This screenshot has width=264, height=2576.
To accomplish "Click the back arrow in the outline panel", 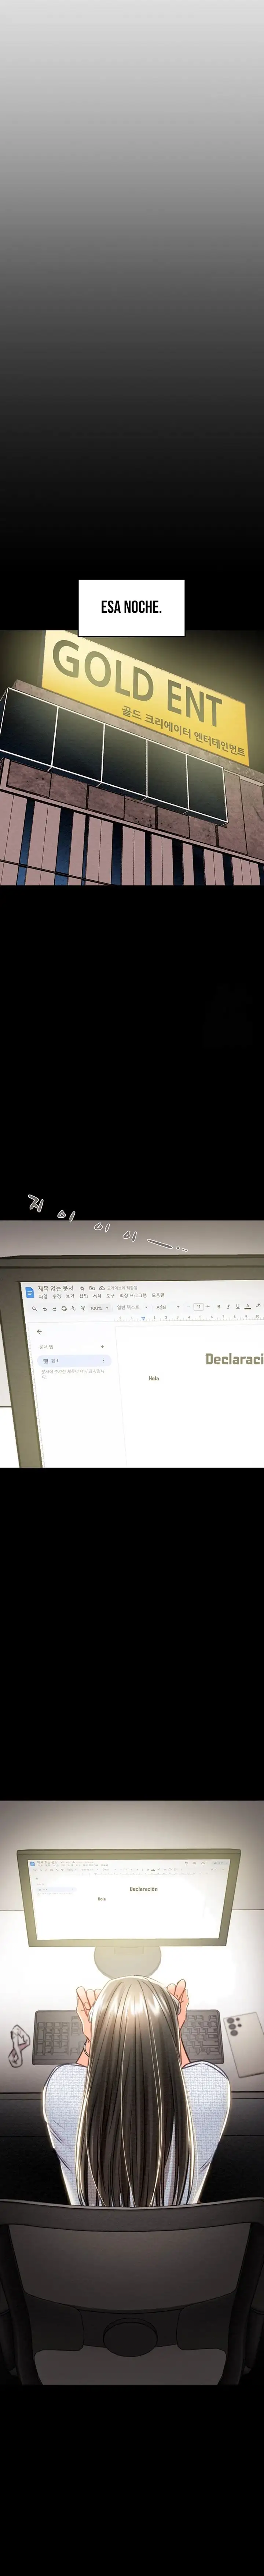I will [40, 1332].
